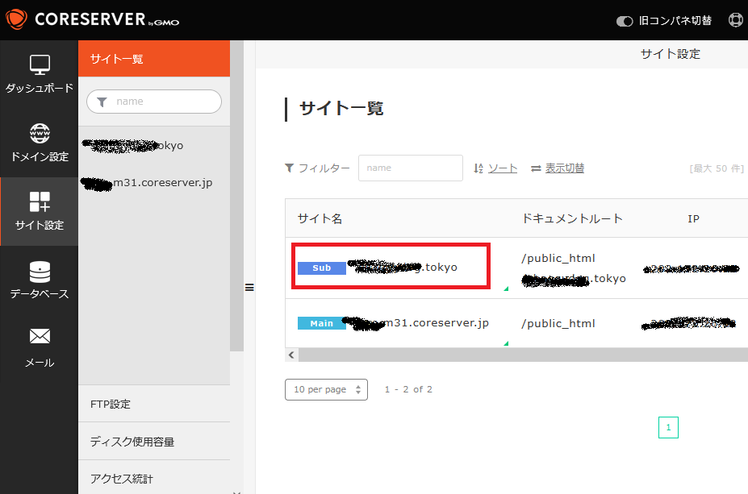The width and height of the screenshot is (748, 494).
Task: Click the ソート link
Action: click(502, 168)
